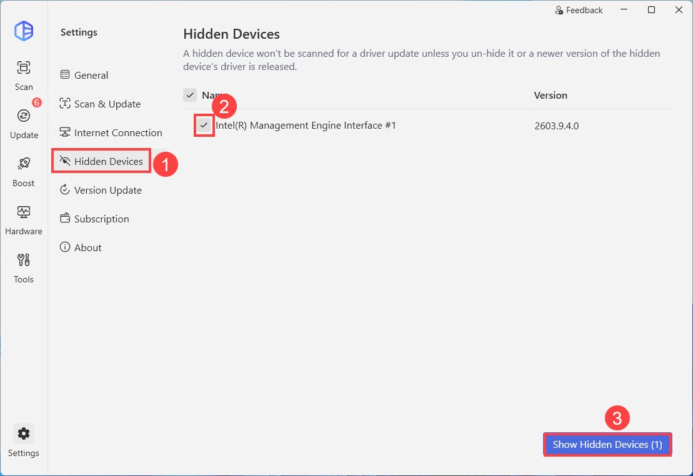The width and height of the screenshot is (693, 476).
Task: Click Show Hidden Devices (1) button
Action: [x=607, y=444]
